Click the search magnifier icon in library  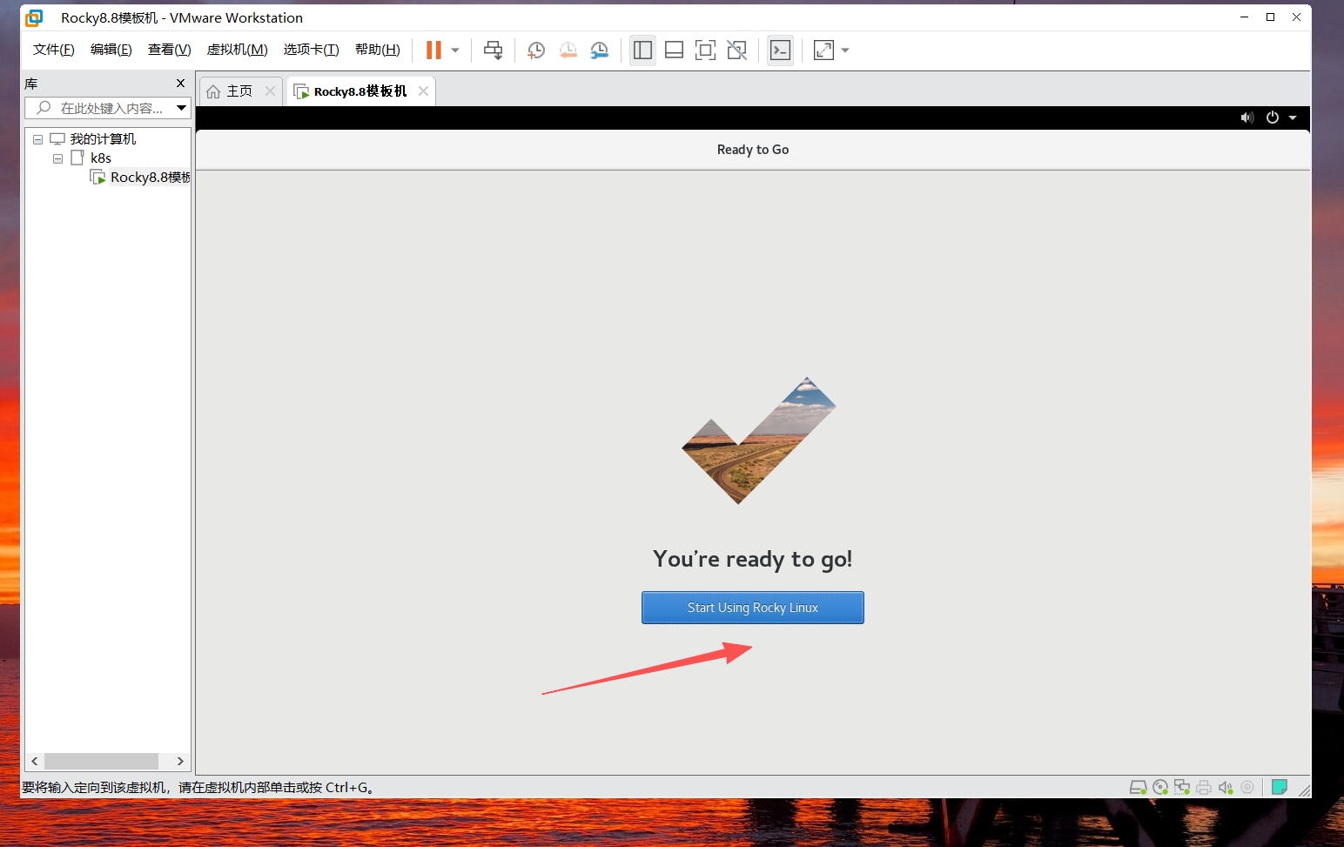[x=44, y=108]
